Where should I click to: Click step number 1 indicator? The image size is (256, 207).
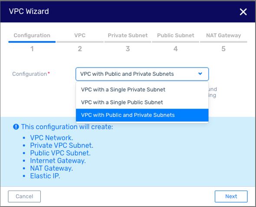(x=32, y=49)
